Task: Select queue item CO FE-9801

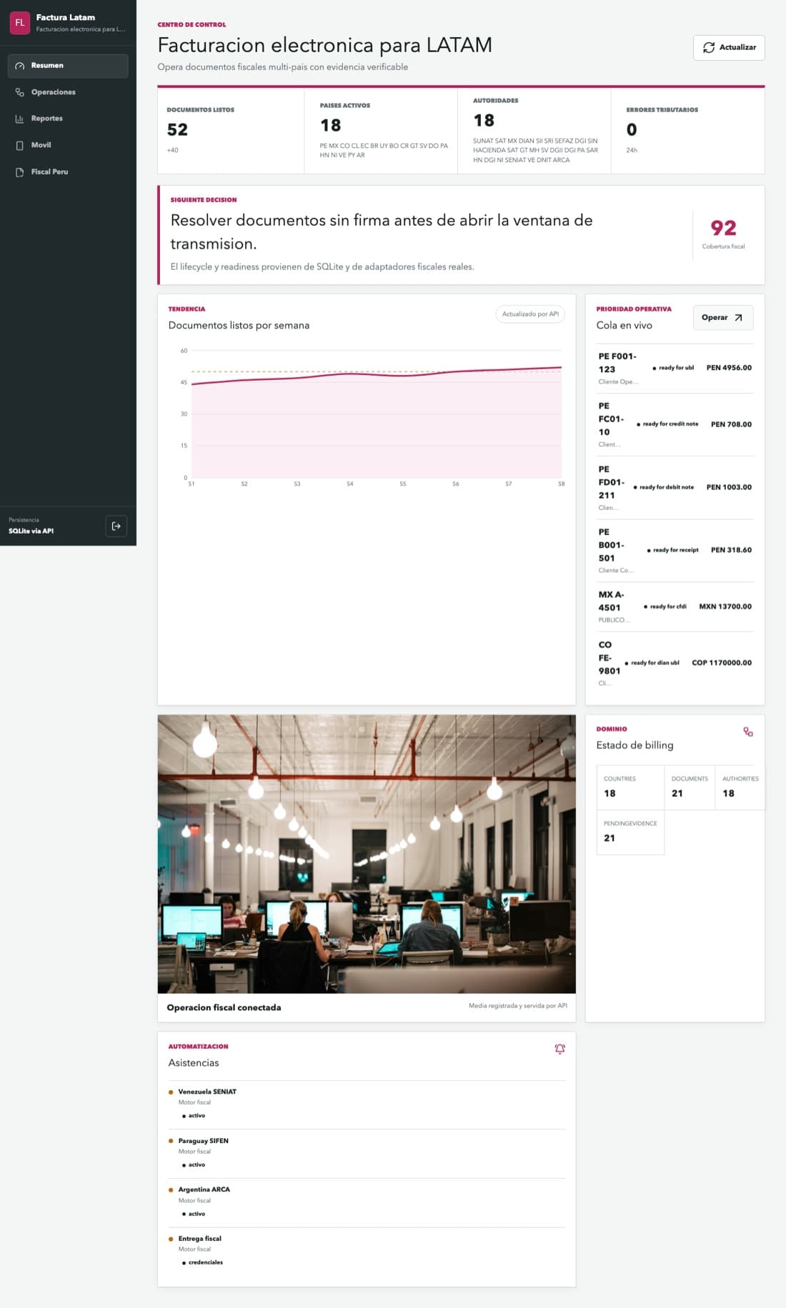Action: click(x=675, y=664)
